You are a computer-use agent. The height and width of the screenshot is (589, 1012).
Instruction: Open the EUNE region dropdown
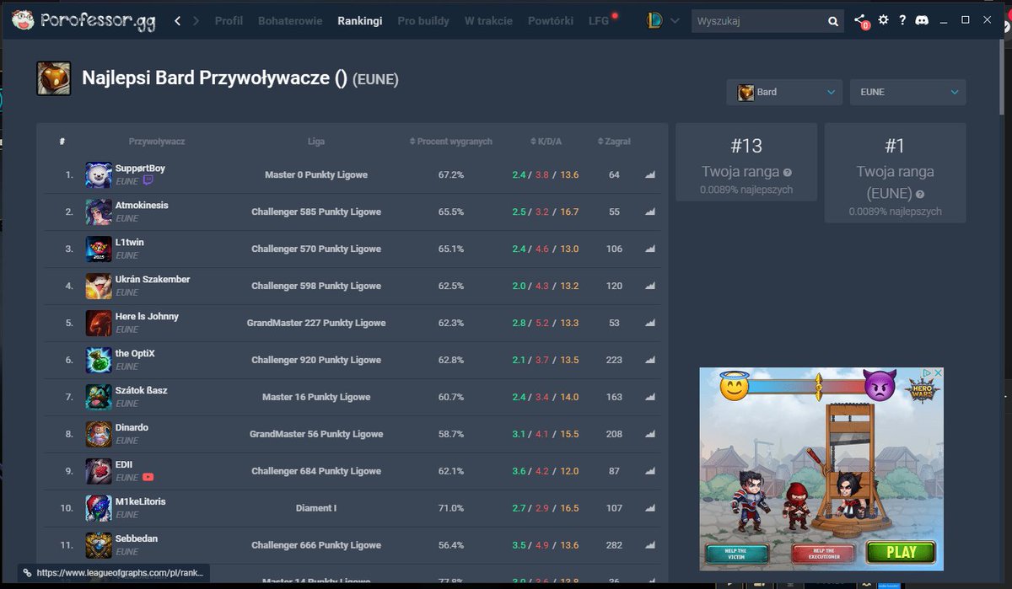pos(908,92)
